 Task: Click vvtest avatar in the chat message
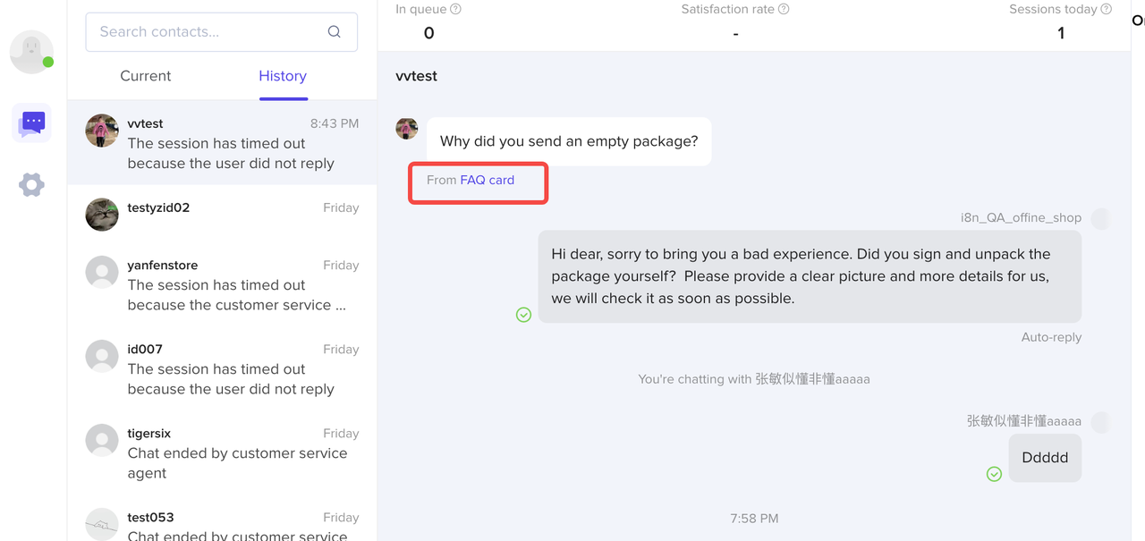click(406, 129)
